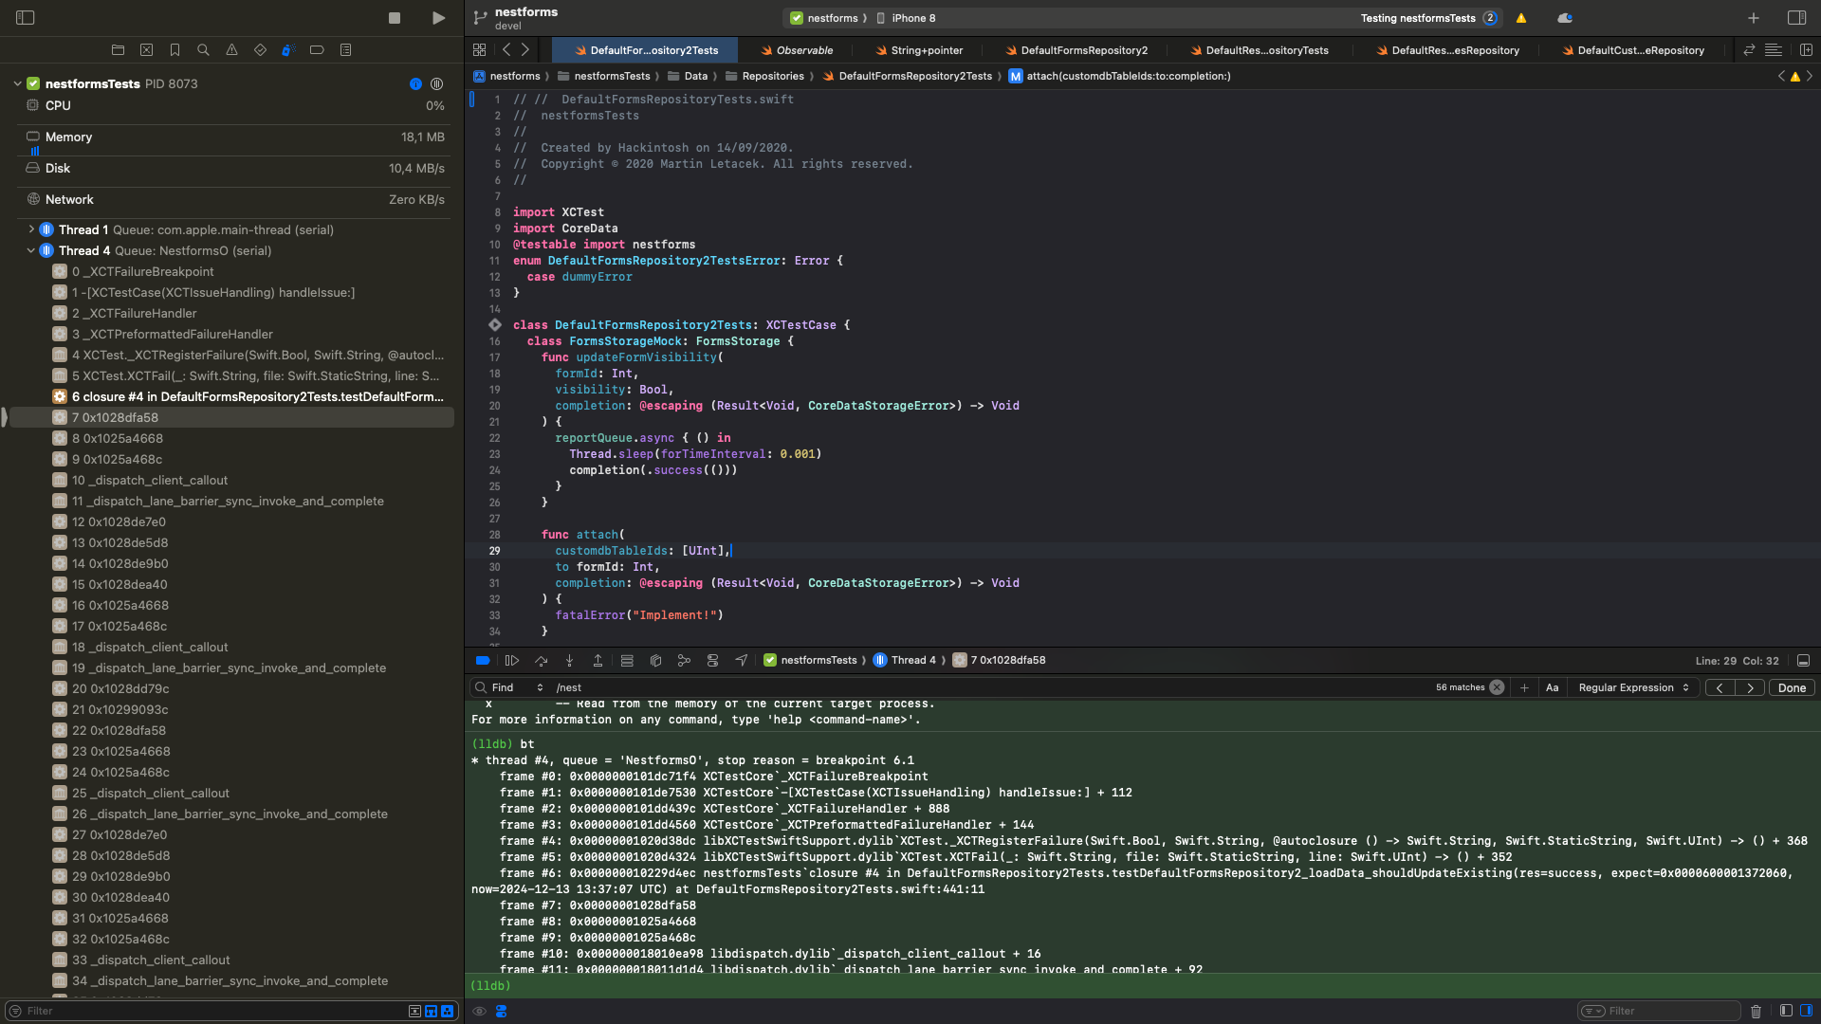1821x1024 pixels.
Task: Open the Adjust Editor Options lines icon
Action: click(x=1774, y=50)
